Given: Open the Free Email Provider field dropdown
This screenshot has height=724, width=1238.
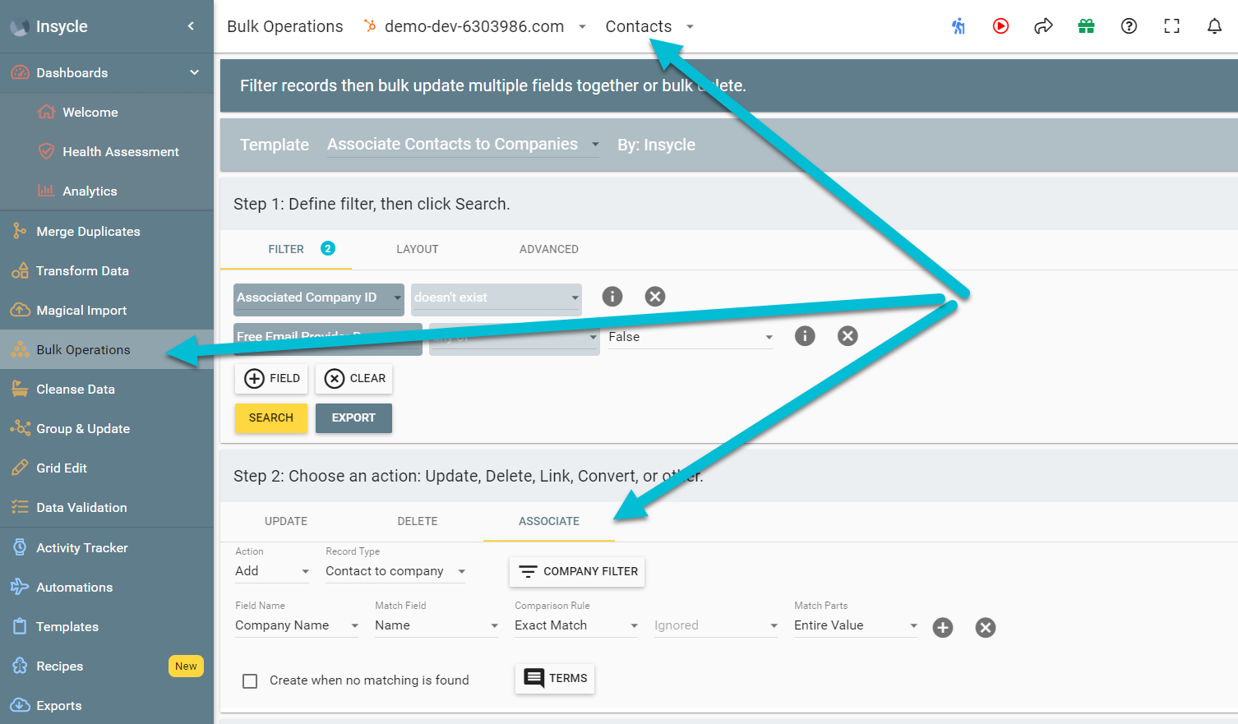Looking at the screenshot, I should pyautogui.click(x=328, y=338).
